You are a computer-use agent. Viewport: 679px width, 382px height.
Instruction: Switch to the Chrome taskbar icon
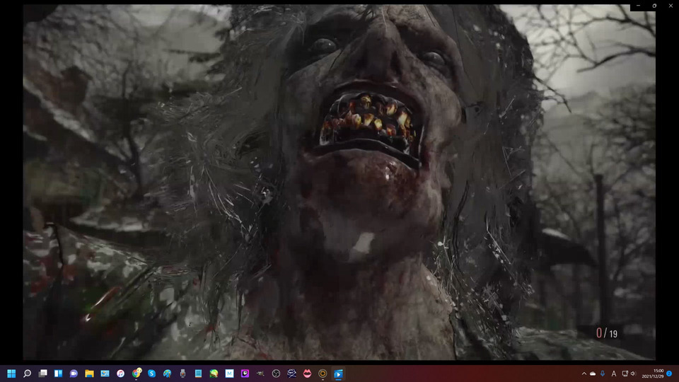[x=137, y=373]
